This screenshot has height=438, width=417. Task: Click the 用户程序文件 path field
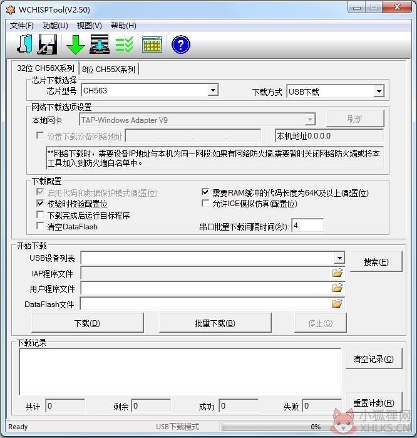click(206, 288)
